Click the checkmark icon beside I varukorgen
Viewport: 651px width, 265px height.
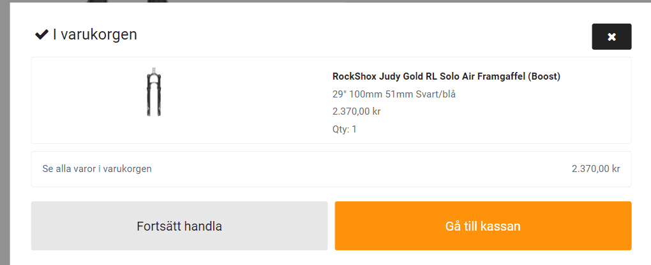click(42, 34)
